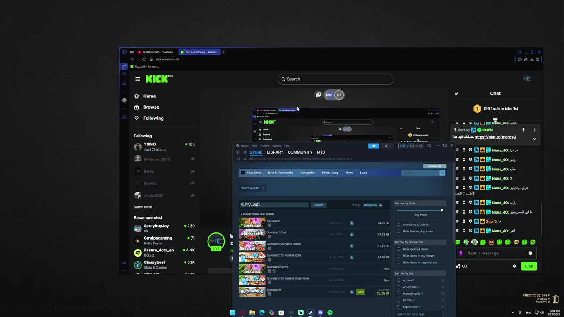Open chat settings gear icon
This screenshot has width=564, height=317.
click(514, 266)
